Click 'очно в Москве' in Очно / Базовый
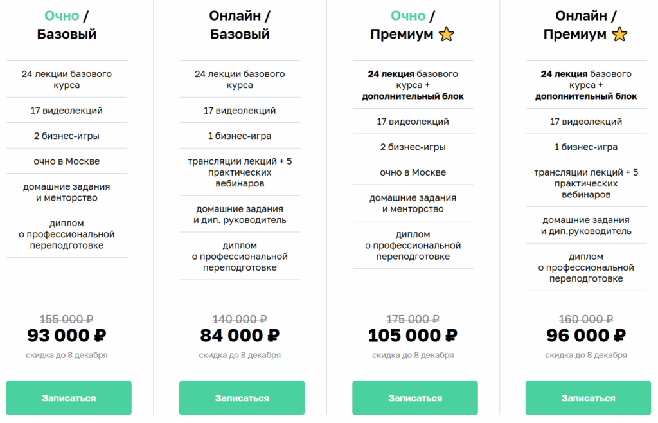Screen dimensions: 658x423 coord(67,161)
